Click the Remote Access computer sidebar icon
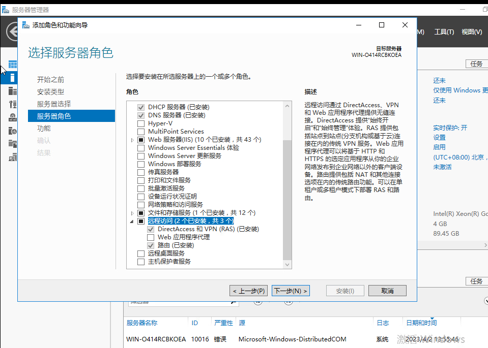Image resolution: width=488 pixels, height=348 pixels. tap(13, 157)
